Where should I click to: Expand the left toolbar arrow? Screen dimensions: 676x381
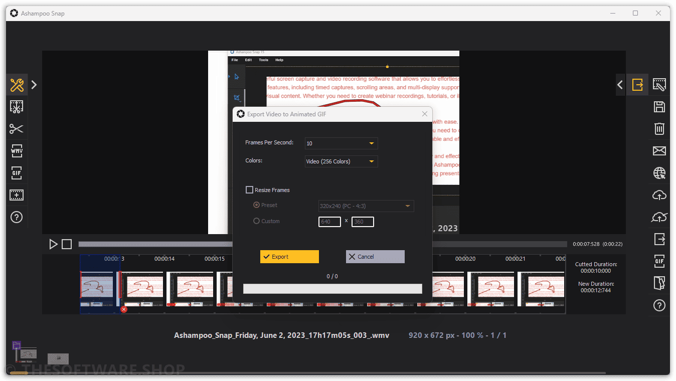tap(34, 85)
